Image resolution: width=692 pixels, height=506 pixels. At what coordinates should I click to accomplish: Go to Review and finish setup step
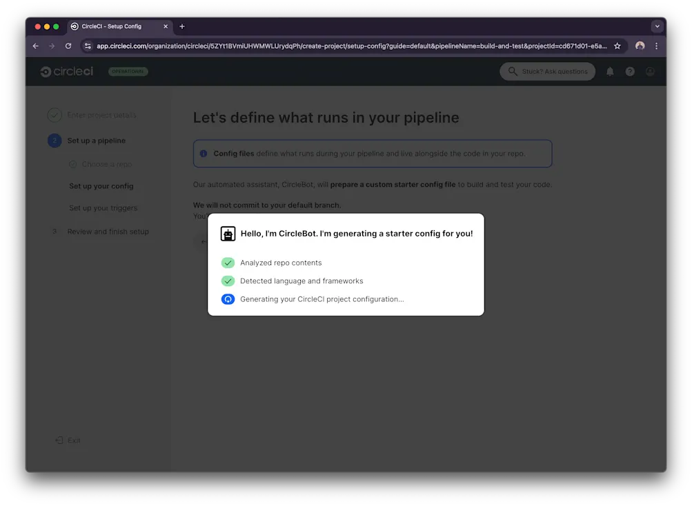[x=108, y=232]
